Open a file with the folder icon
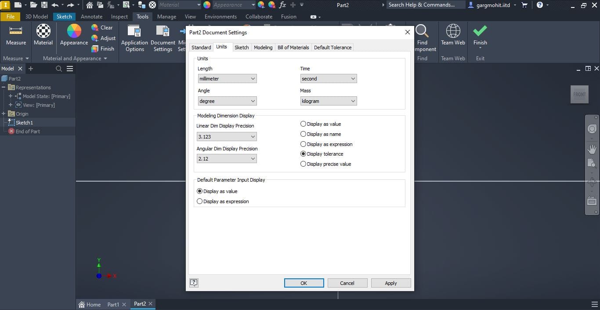 click(x=33, y=5)
